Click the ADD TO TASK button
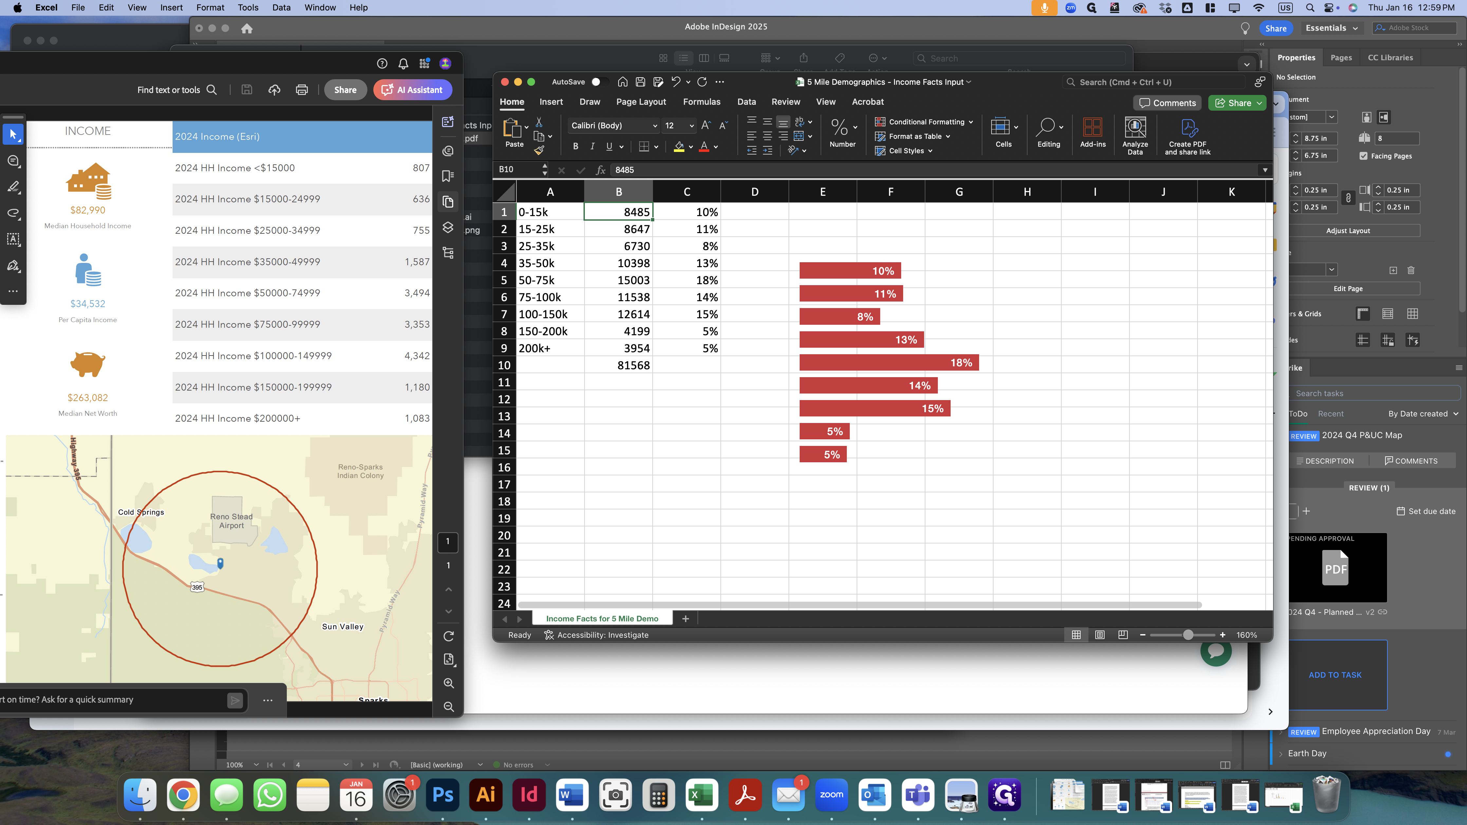Viewport: 1467px width, 825px height. (x=1335, y=675)
